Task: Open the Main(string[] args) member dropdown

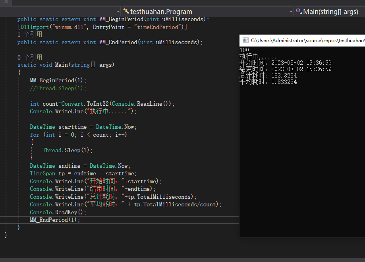Action: click(x=330, y=12)
